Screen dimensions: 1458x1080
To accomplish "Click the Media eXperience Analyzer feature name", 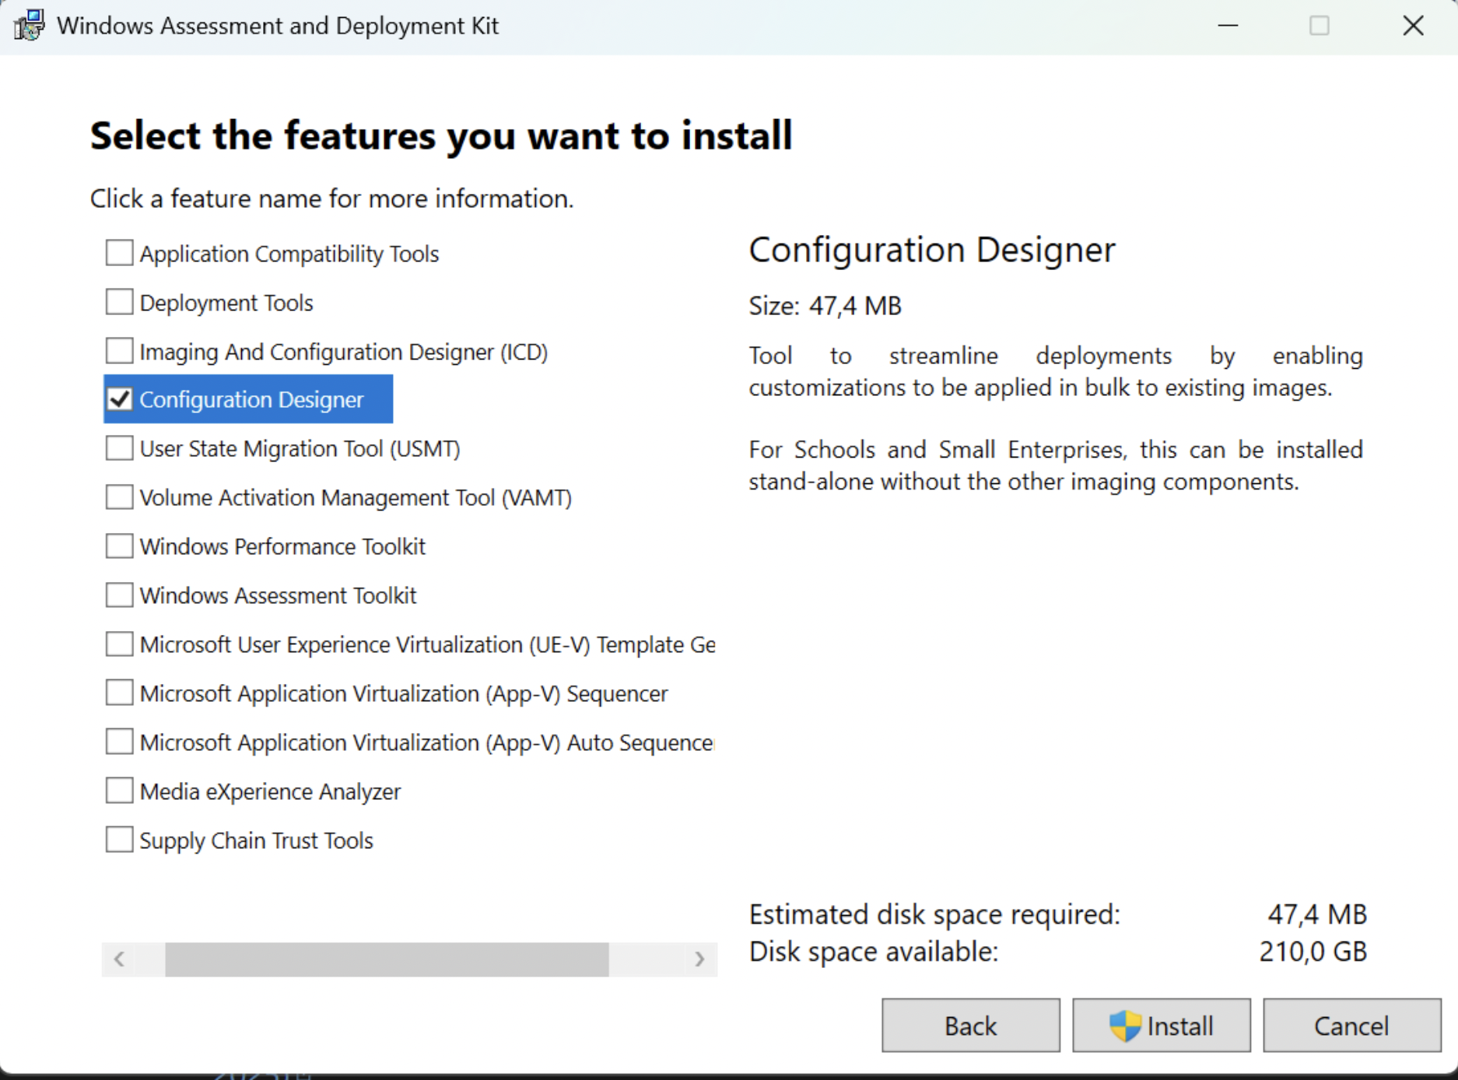I will (x=270, y=792).
